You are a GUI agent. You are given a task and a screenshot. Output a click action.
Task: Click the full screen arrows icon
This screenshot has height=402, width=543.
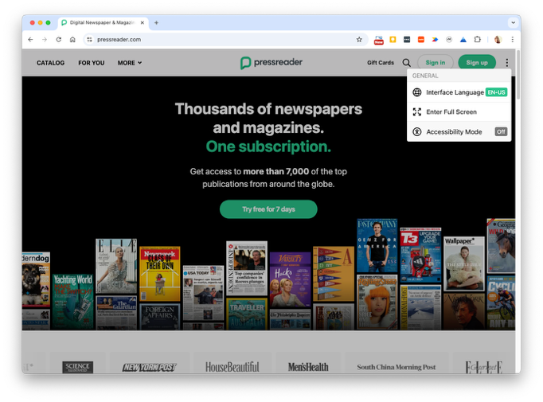417,111
